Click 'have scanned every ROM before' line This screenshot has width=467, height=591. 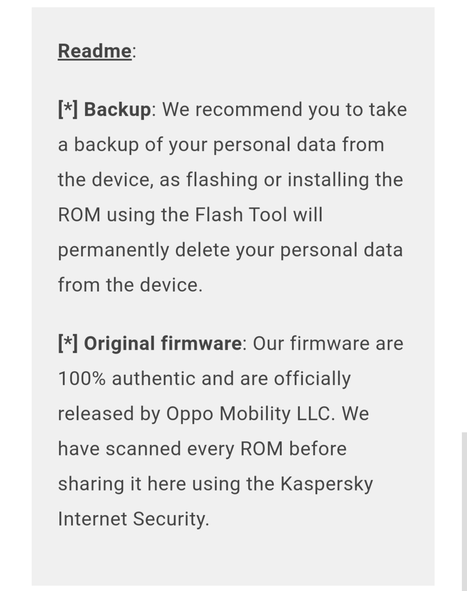[202, 449]
